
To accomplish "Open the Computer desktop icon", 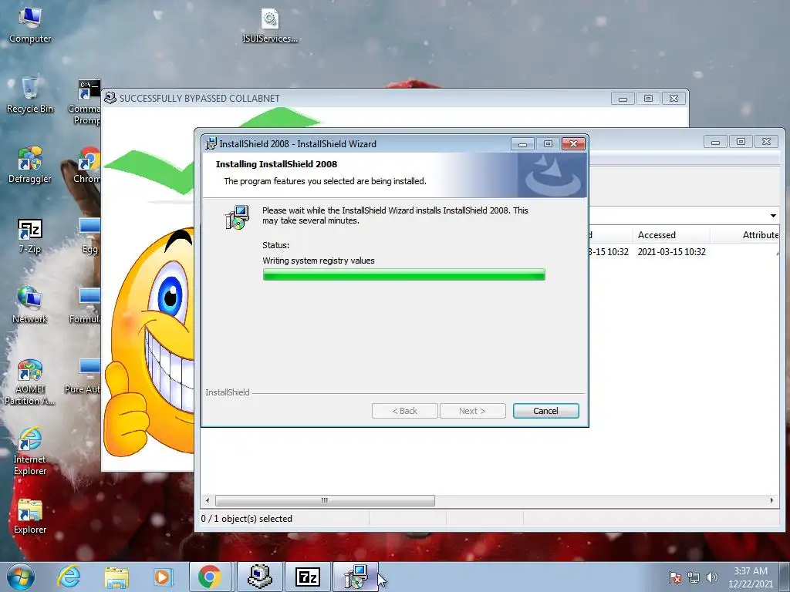I will 30,25.
